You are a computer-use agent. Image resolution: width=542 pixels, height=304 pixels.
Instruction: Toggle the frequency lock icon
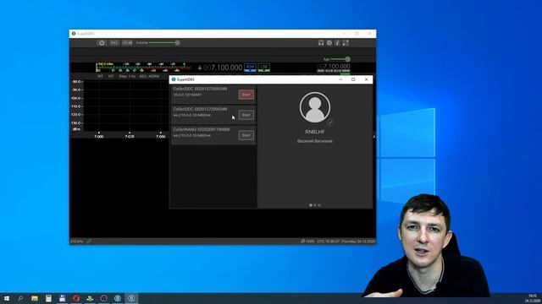200,68
